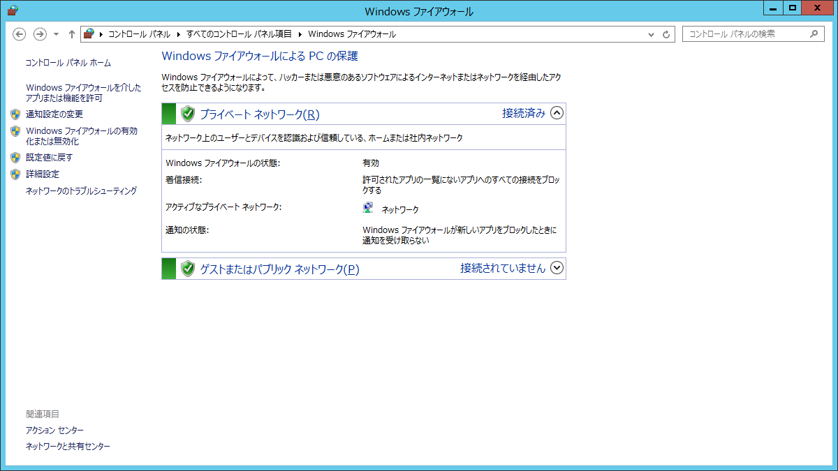Open the recent locations dropdown arrow
Viewport: 838px width, 471px height.
click(x=56, y=34)
